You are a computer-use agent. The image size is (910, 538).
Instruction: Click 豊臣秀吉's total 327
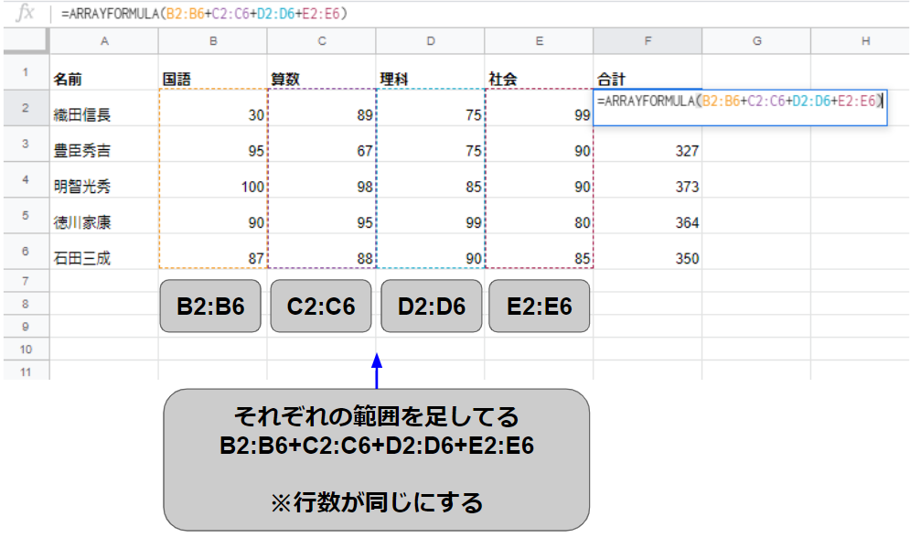648,144
